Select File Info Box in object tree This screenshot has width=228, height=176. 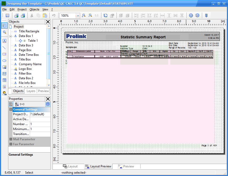27,83
